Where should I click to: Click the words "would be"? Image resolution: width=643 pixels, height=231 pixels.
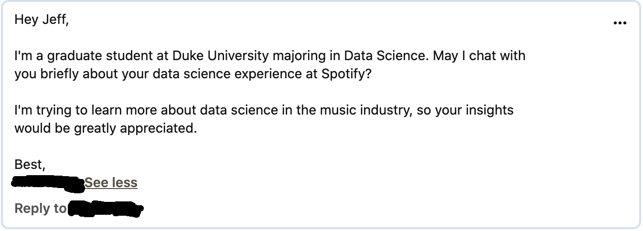point(42,128)
